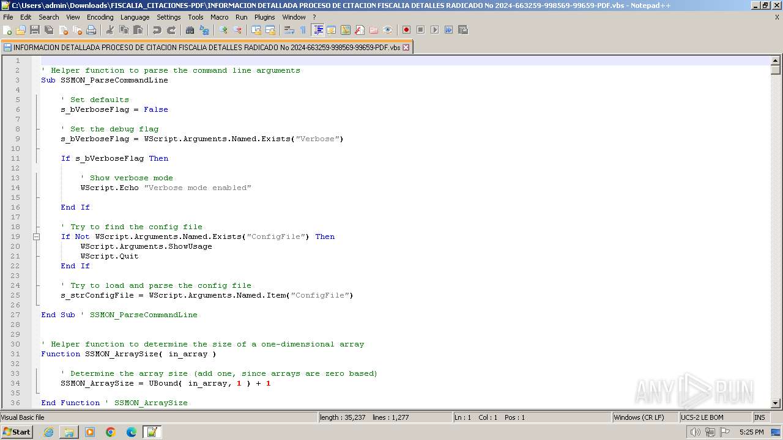Toggle show all characters pilcrow

point(303,30)
